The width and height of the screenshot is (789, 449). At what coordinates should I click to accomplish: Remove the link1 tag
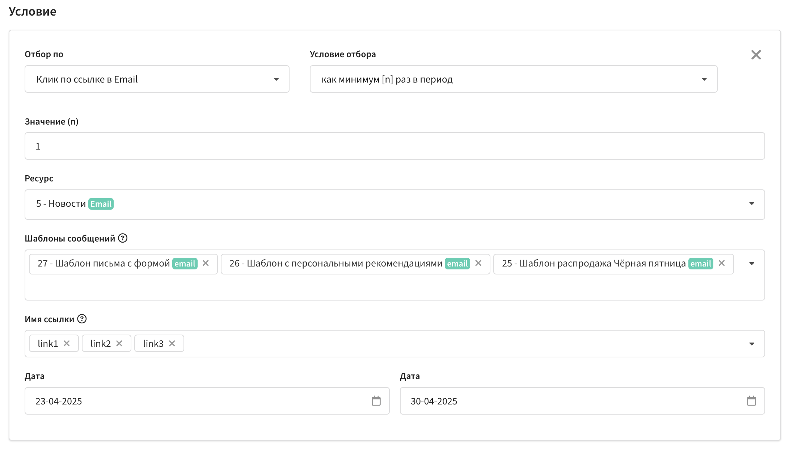[x=67, y=343]
